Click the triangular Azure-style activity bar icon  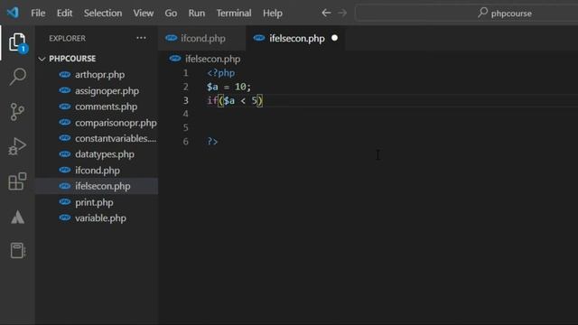pos(17,217)
